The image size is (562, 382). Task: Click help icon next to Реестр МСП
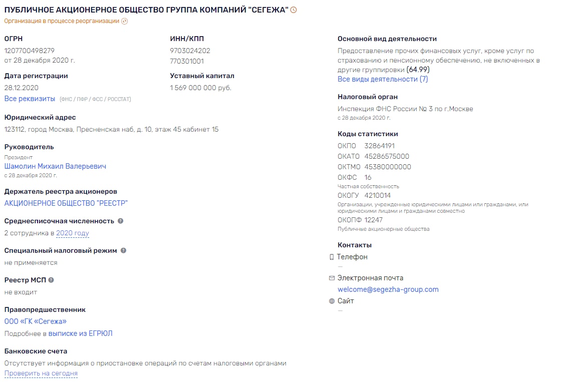51,280
